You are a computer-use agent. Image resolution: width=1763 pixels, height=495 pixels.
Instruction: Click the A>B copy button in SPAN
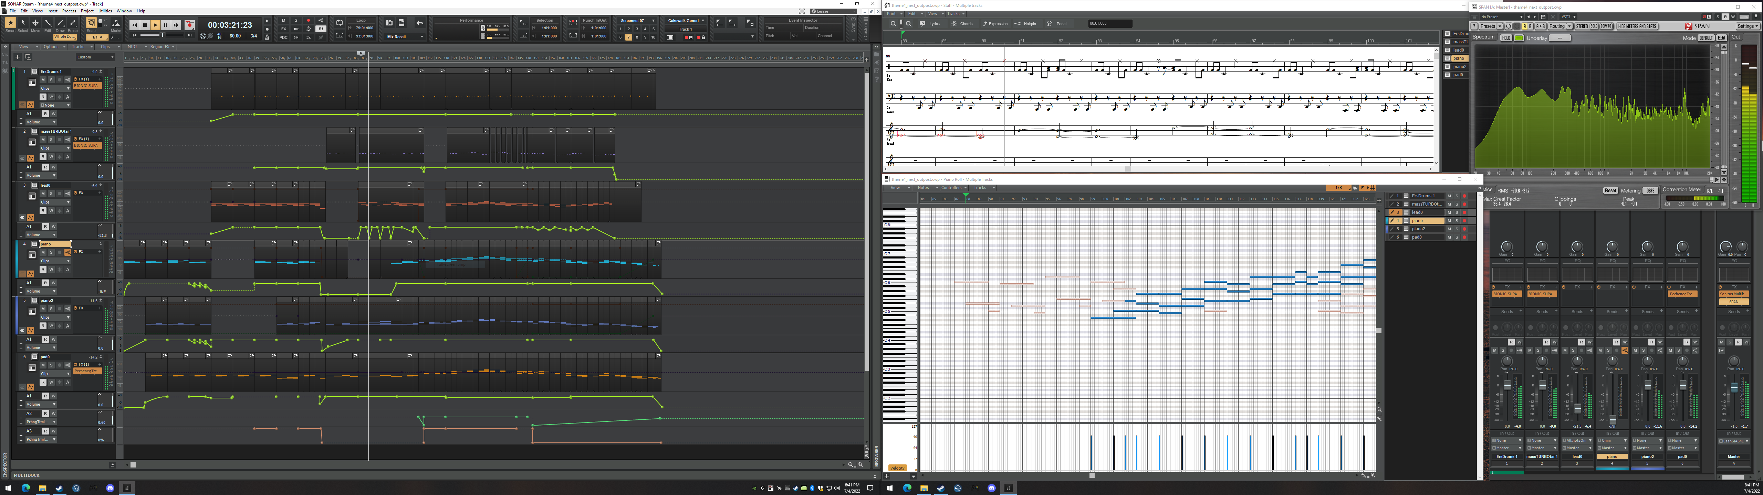(x=1541, y=26)
